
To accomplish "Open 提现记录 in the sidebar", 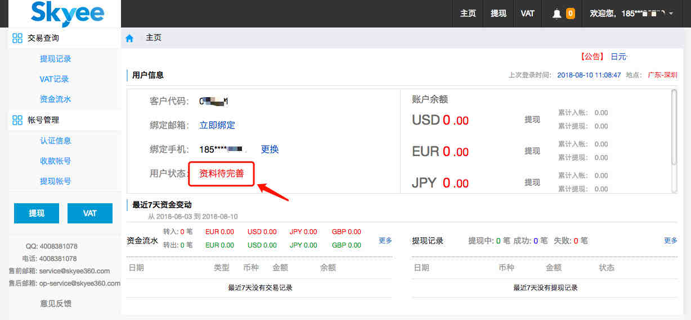I will pos(55,59).
